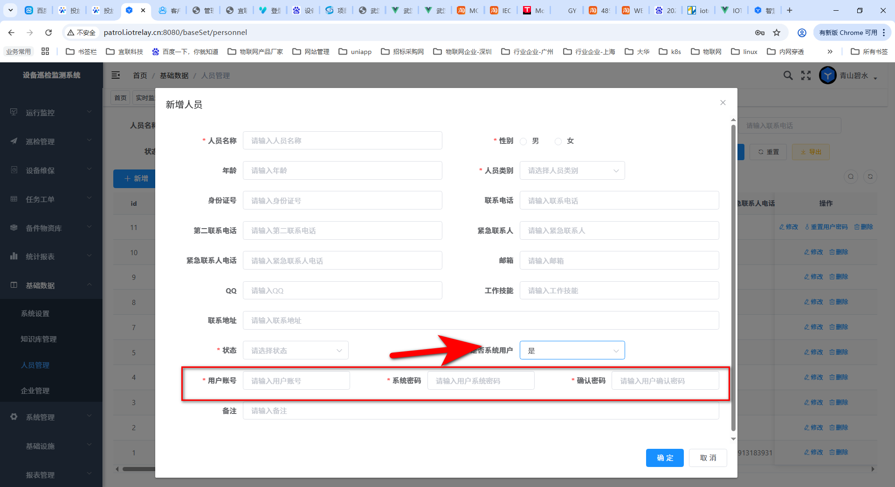This screenshot has width=895, height=487.
Task: Click the 取消 cancel button
Action: point(708,458)
